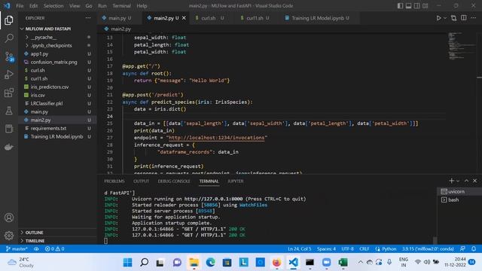The height and width of the screenshot is (271, 482).
Task: Toggle panel layout icon in title bar
Action: point(408,6)
